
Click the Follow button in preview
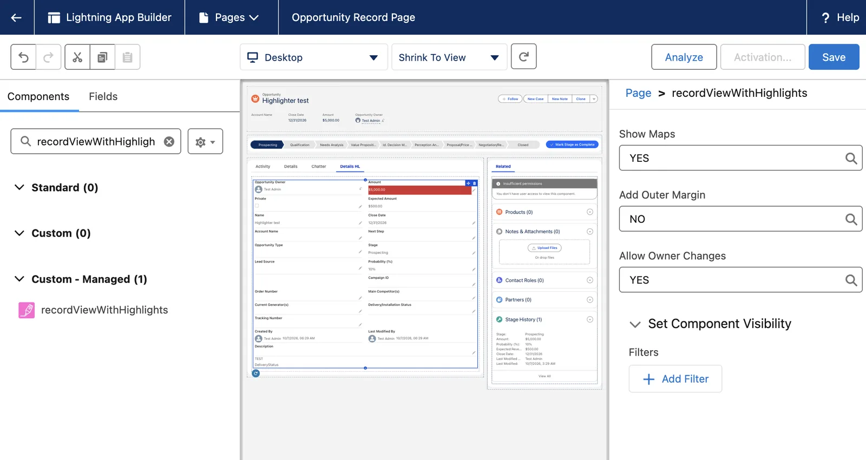510,99
